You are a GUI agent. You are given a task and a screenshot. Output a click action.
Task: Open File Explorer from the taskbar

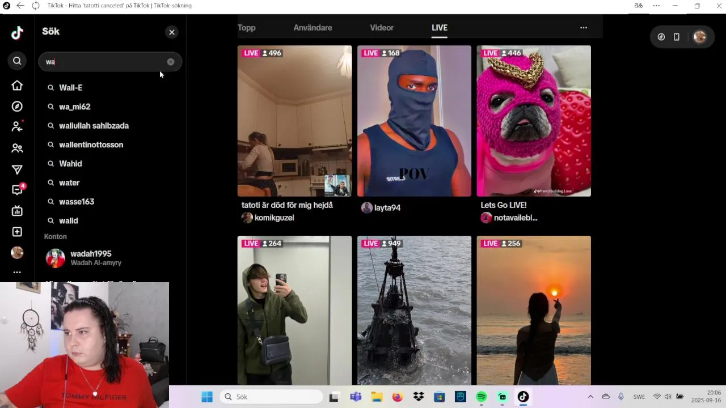377,397
